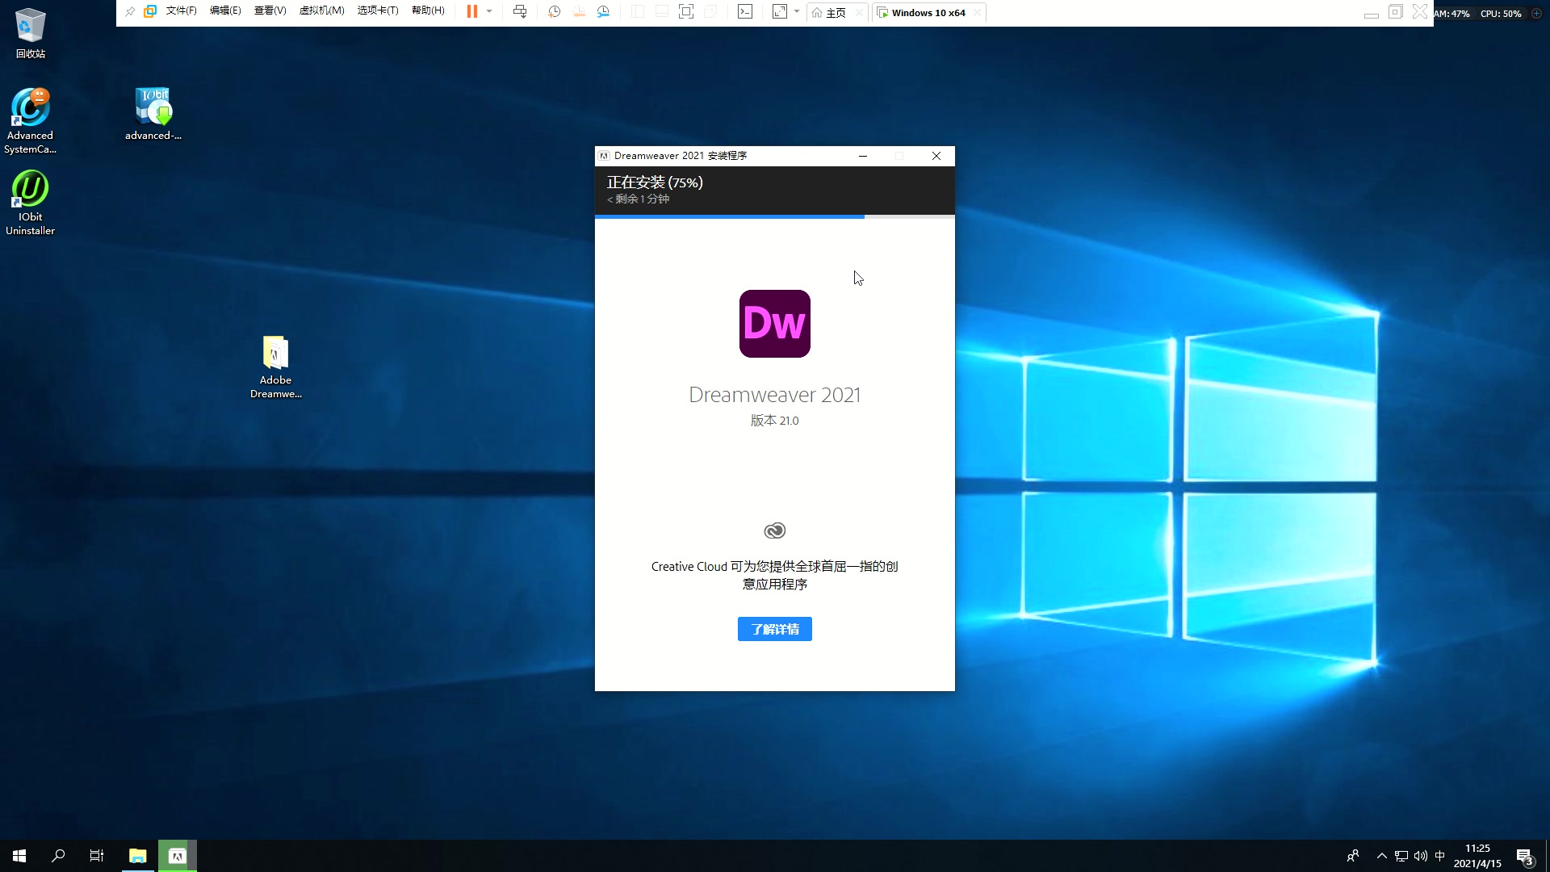Open the 虚拟机(M) menu
Screen dimensions: 1550x872
(321, 11)
